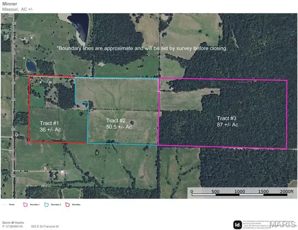This screenshot has height=230, width=298.
Task: Select the 'Boundary 1' legend label
Action: coord(35,205)
